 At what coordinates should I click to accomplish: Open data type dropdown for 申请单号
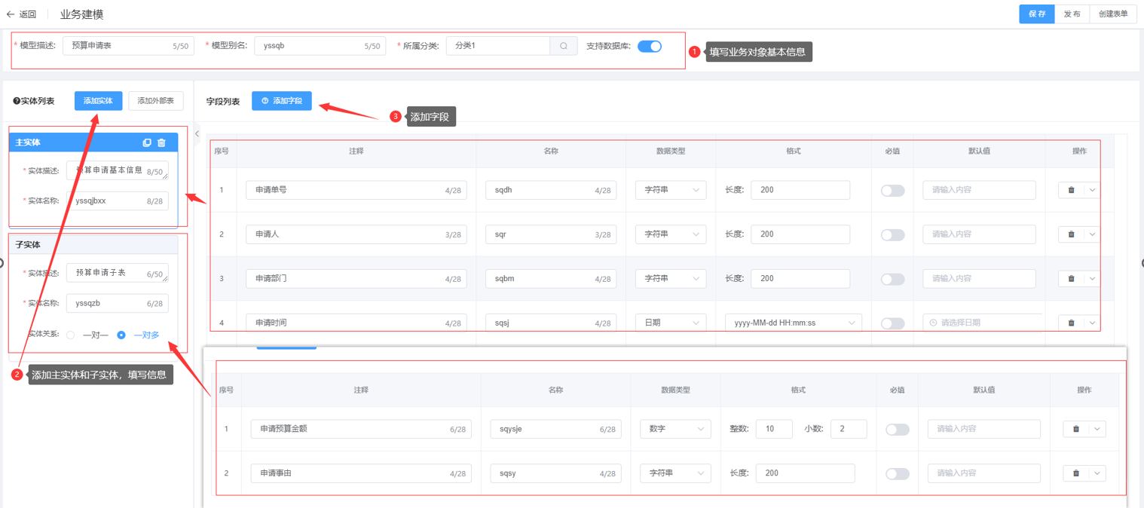(x=670, y=190)
